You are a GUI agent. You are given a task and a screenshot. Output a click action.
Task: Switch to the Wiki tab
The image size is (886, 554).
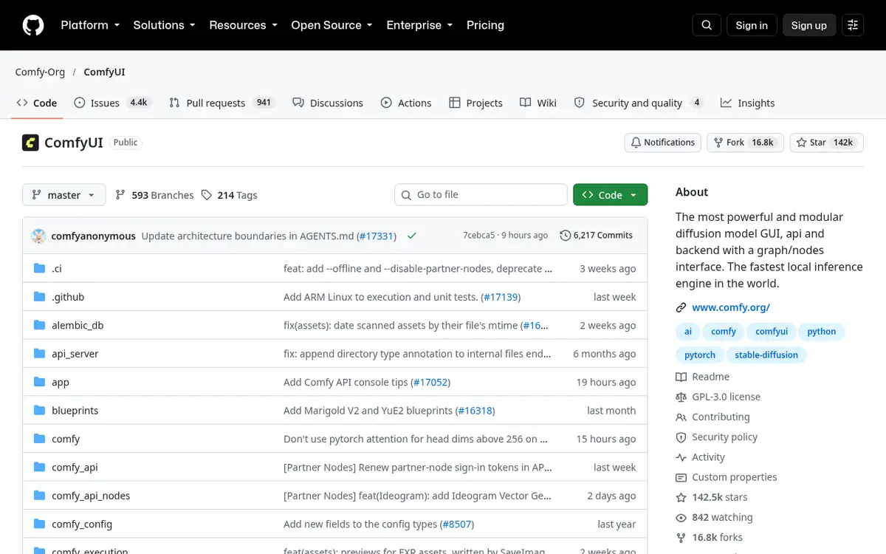tap(538, 103)
